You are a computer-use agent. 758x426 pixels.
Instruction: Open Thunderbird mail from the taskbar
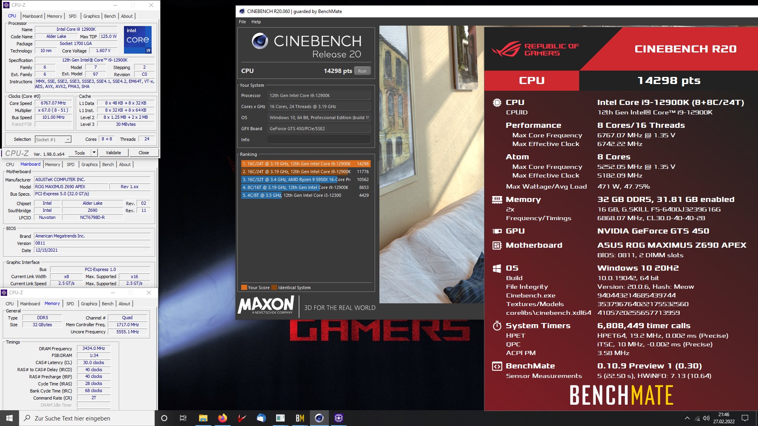[261, 418]
